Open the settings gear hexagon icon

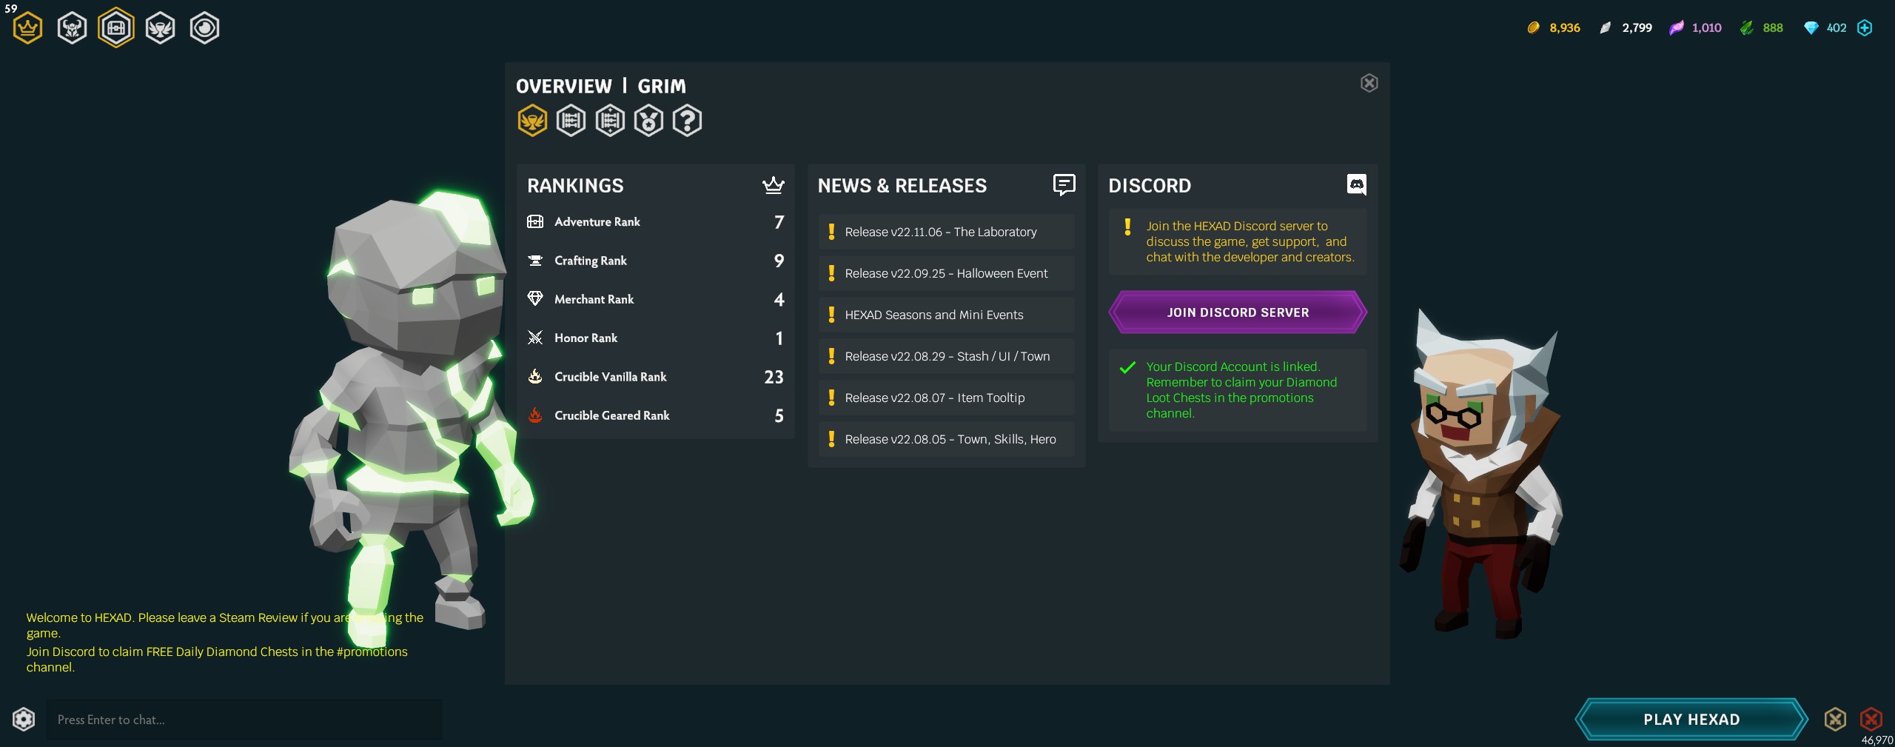point(24,719)
